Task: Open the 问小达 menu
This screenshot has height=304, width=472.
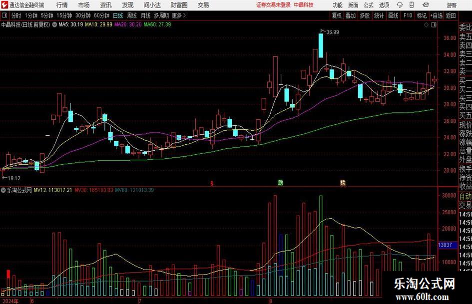Action: coord(152,5)
